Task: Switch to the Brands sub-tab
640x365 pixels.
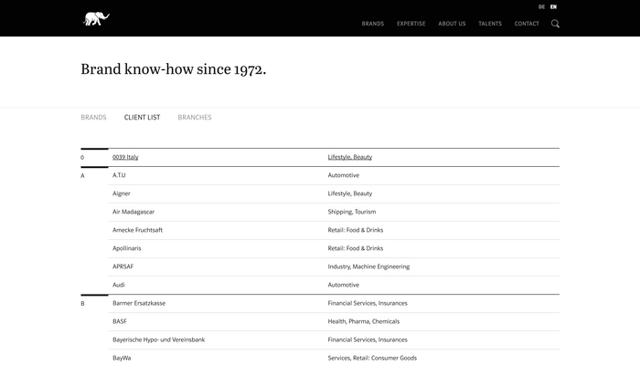Action: click(x=93, y=118)
